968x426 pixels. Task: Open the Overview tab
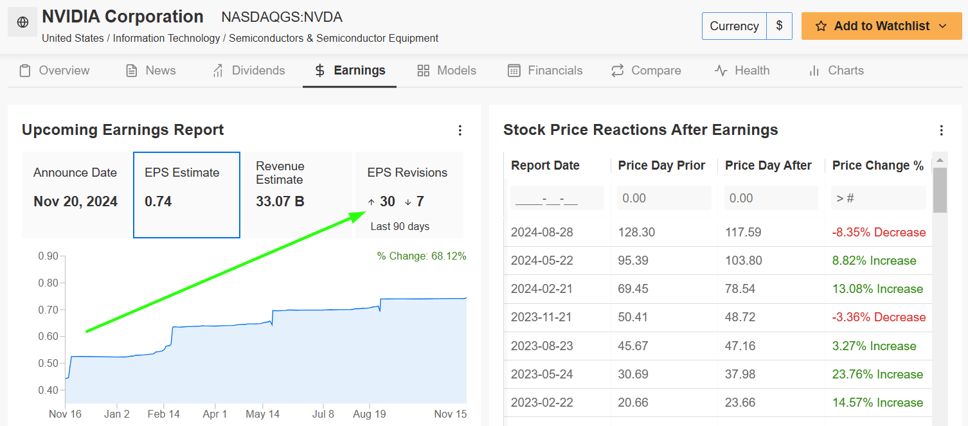(x=55, y=71)
